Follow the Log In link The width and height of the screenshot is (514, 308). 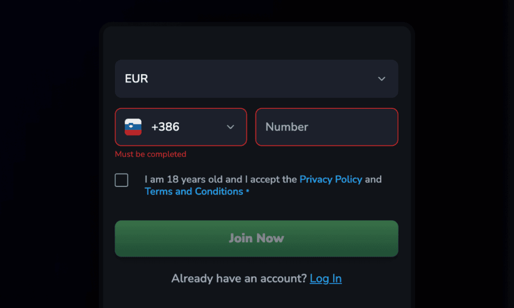tap(325, 278)
